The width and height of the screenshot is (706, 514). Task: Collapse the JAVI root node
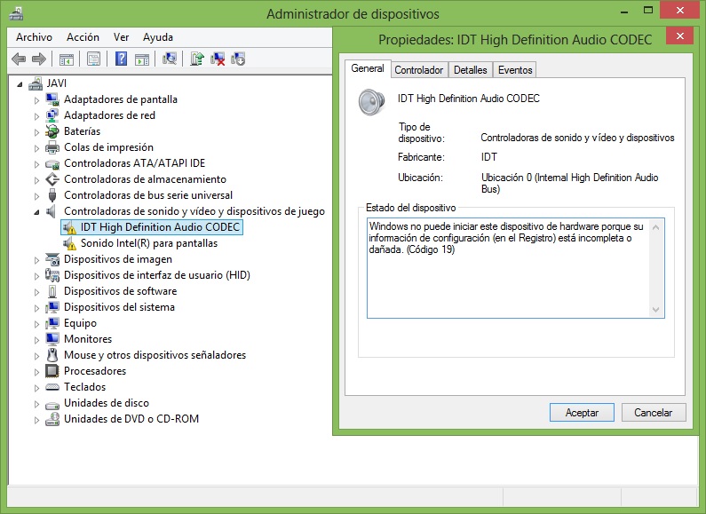click(x=20, y=84)
